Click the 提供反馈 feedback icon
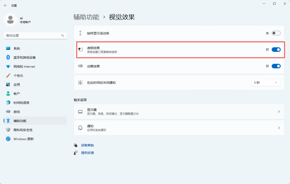The height and width of the screenshot is (184, 290). coord(76,153)
